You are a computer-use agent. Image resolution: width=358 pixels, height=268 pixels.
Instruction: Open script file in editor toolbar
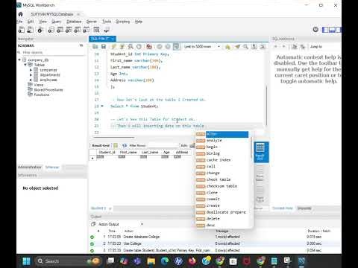point(95,47)
